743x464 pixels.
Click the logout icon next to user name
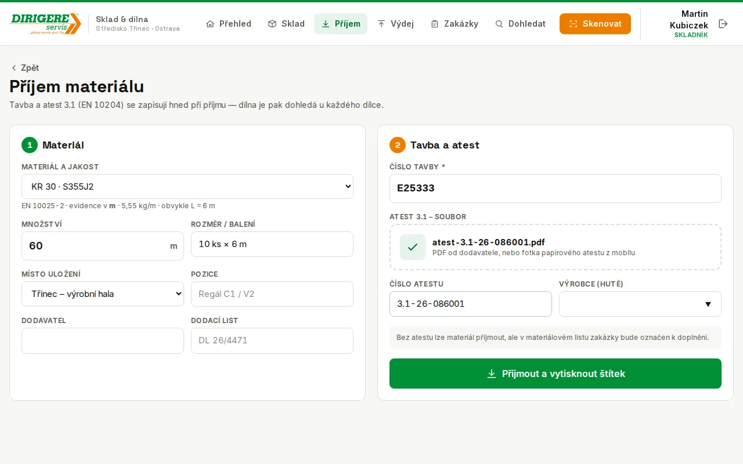[723, 24]
